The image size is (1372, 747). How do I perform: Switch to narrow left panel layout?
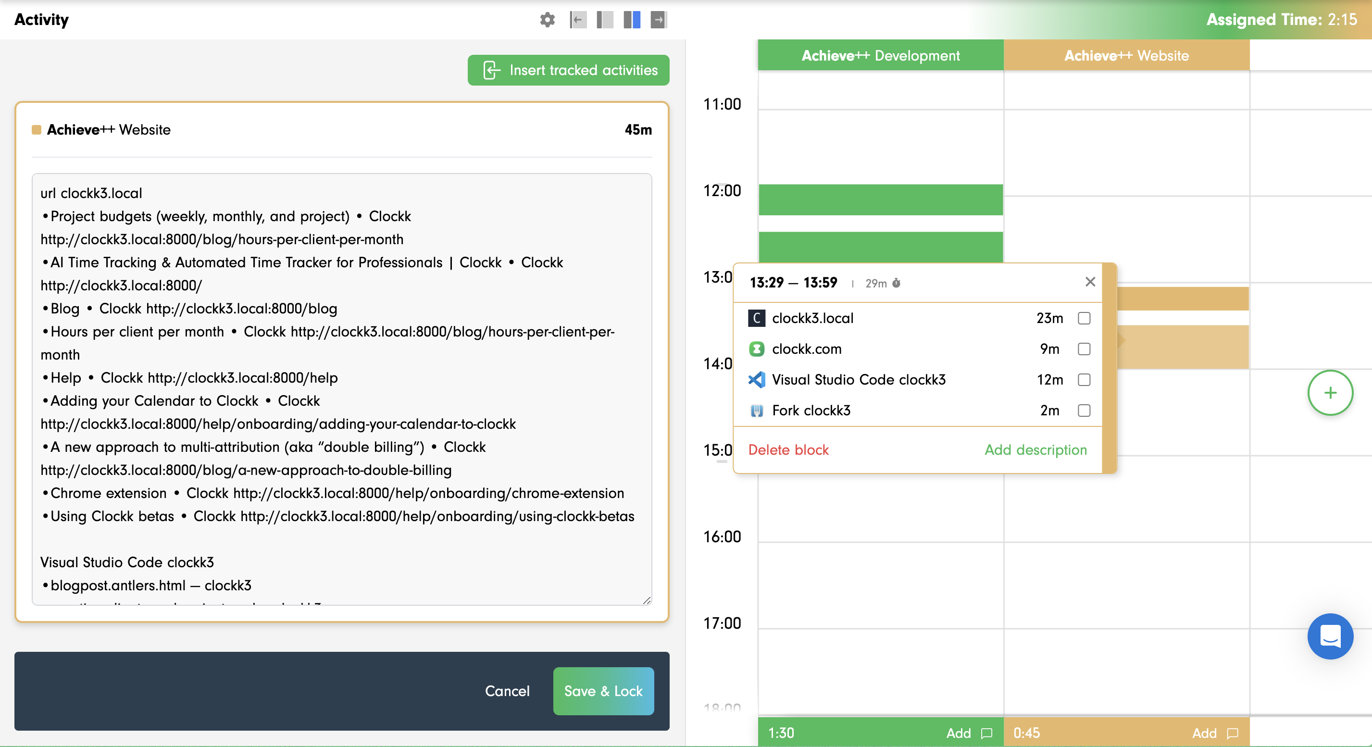(x=604, y=20)
